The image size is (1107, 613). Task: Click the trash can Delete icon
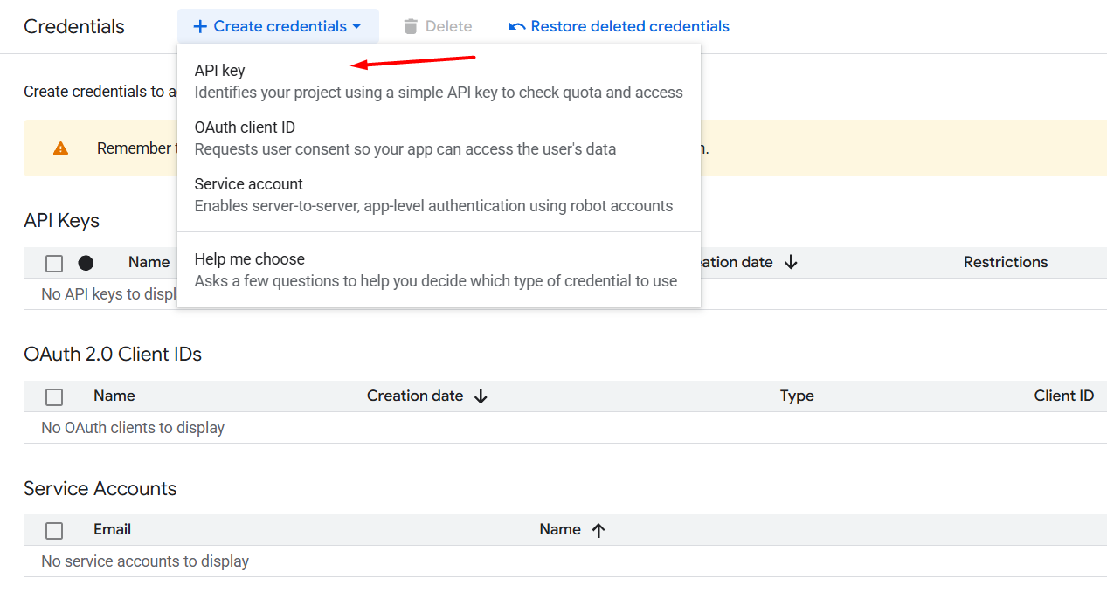point(411,27)
